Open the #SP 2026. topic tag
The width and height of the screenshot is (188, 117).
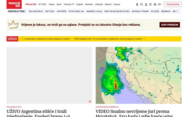coord(50,11)
